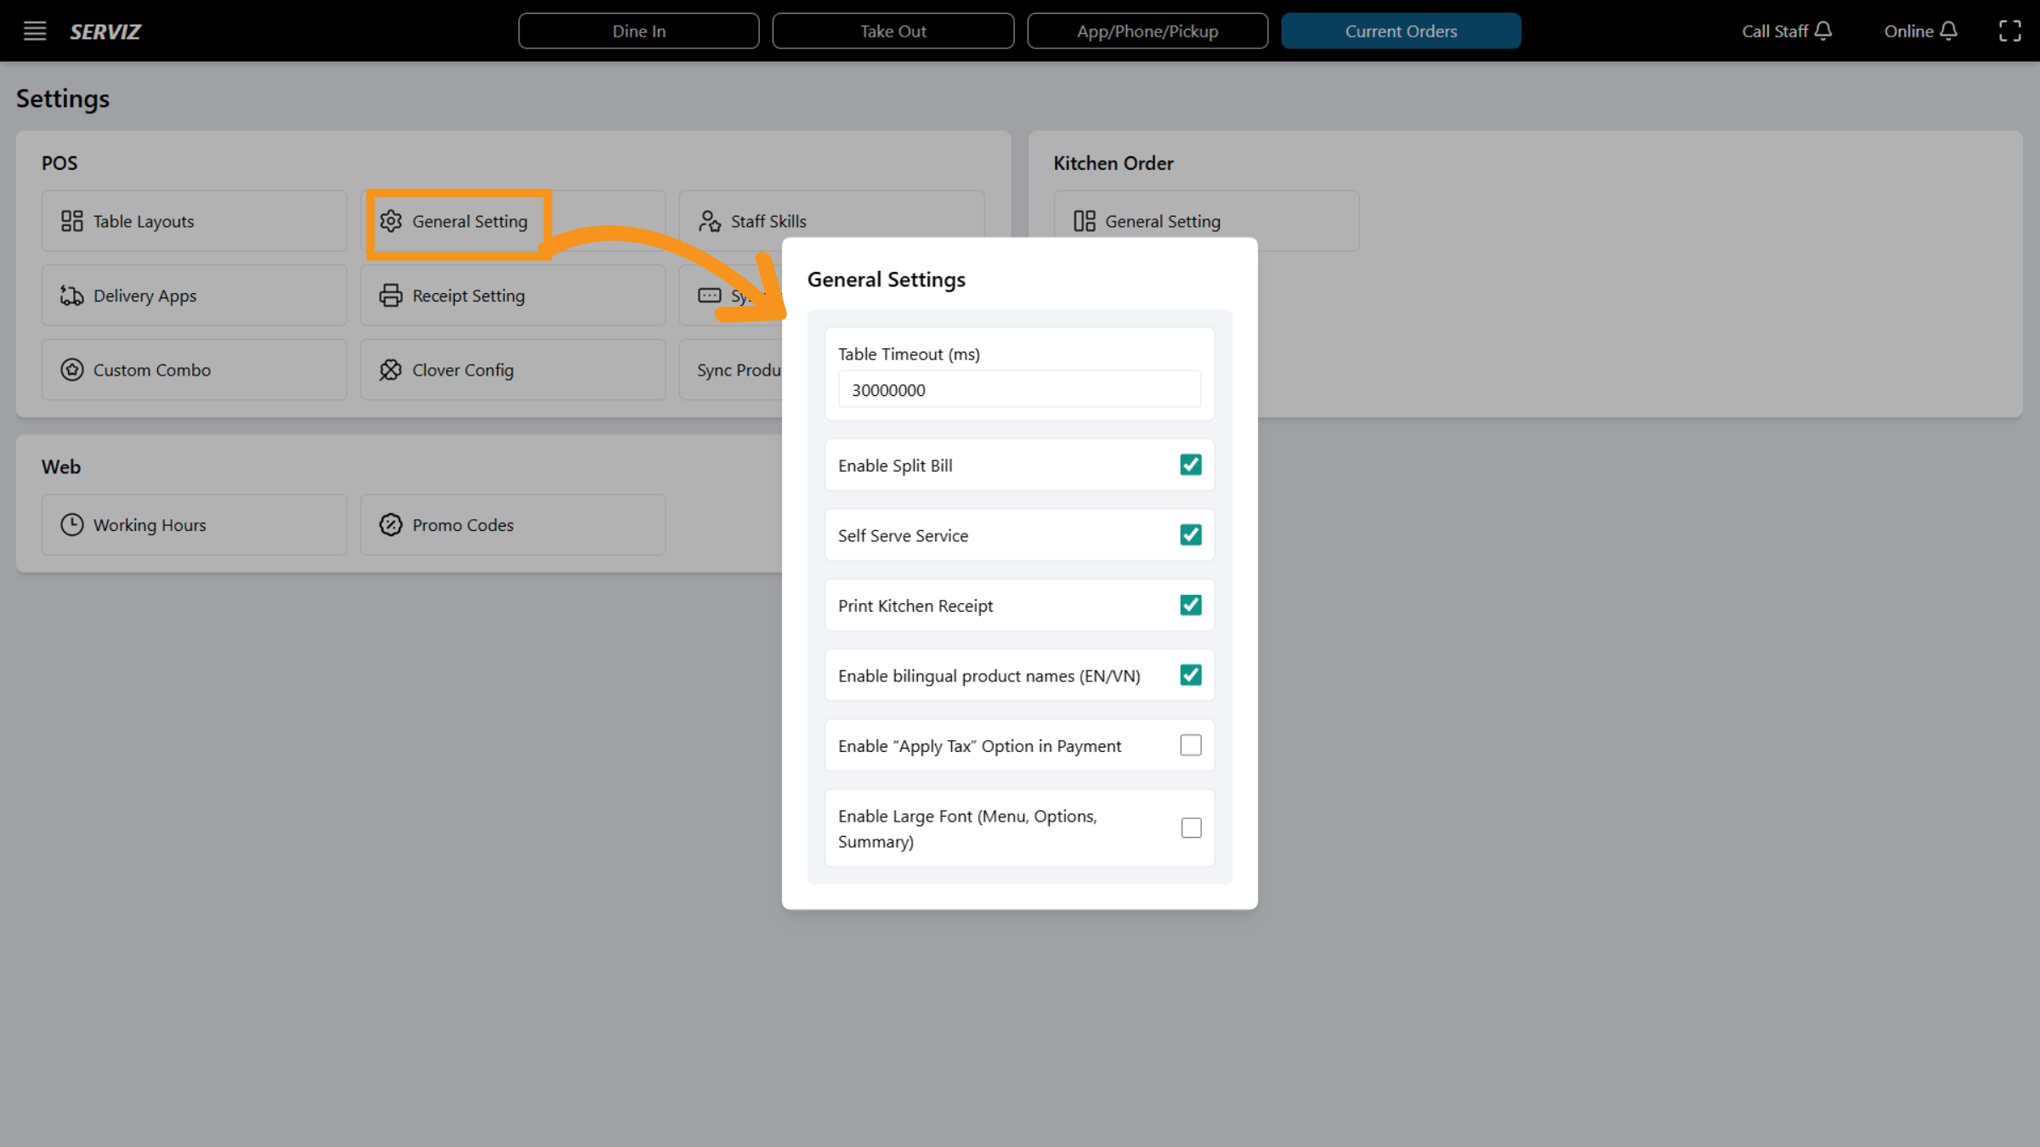This screenshot has width=2040, height=1147.
Task: Switch to the Dine In tab
Action: coord(638,31)
